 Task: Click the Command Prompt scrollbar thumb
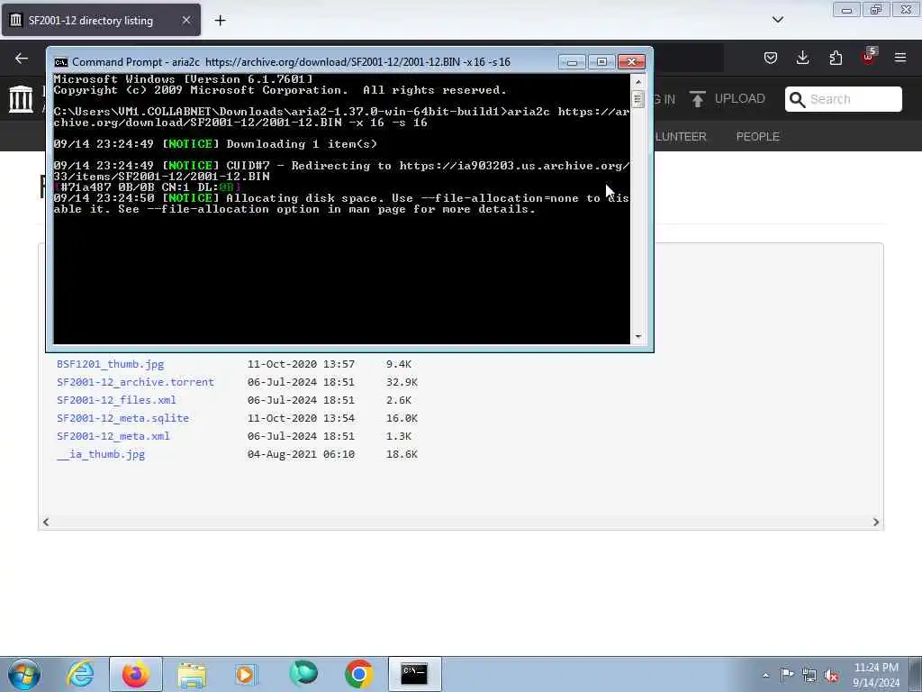coord(637,98)
